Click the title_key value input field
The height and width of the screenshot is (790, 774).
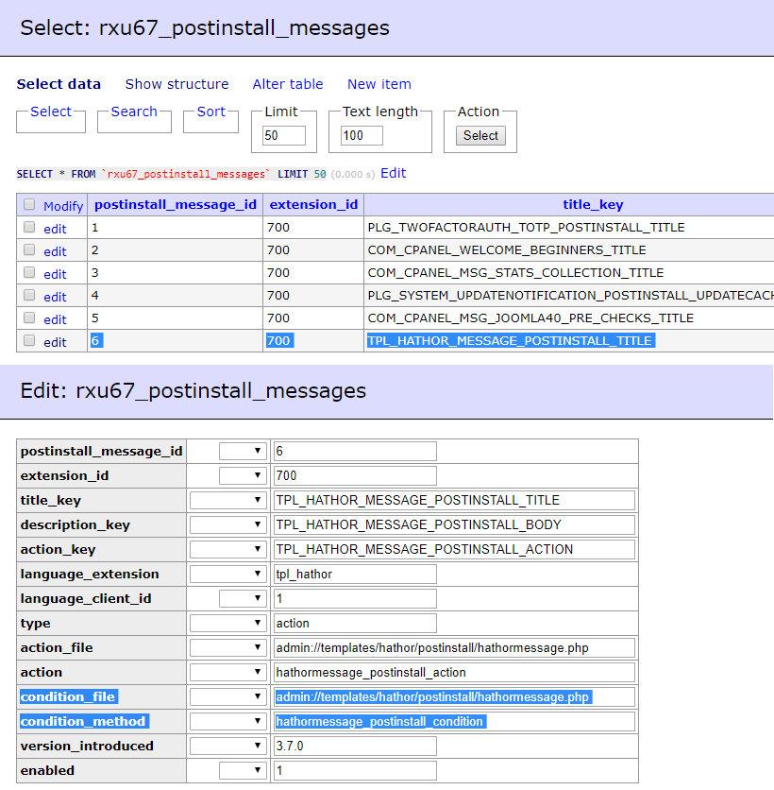pos(454,500)
